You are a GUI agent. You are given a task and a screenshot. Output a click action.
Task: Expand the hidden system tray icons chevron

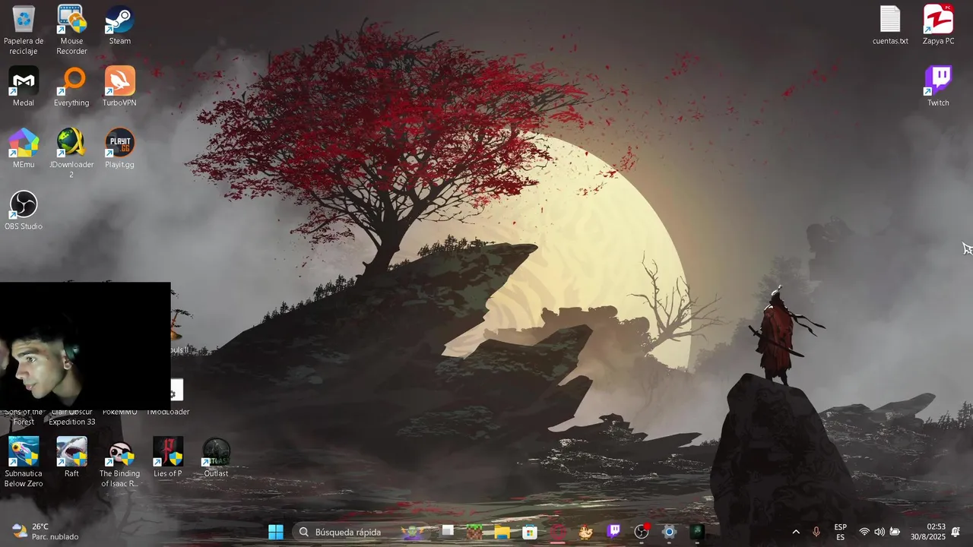click(x=796, y=532)
